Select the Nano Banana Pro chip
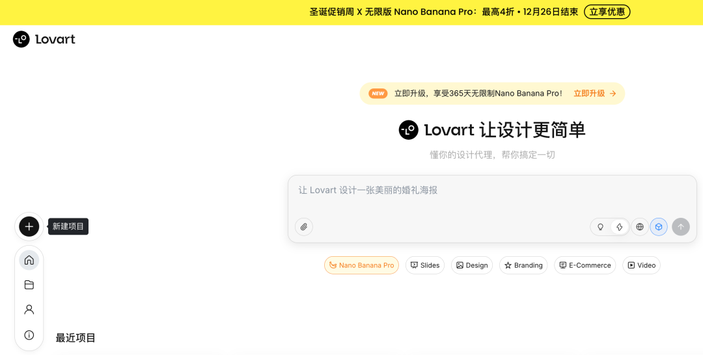This screenshot has width=703, height=355. coord(361,265)
